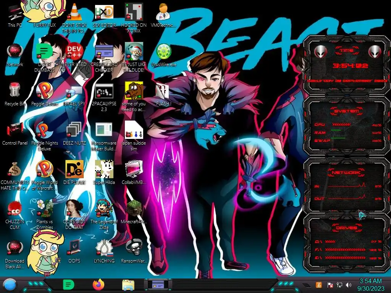
Task: Click the 3:54 time readout in widget
Action: pyautogui.click(x=351, y=66)
